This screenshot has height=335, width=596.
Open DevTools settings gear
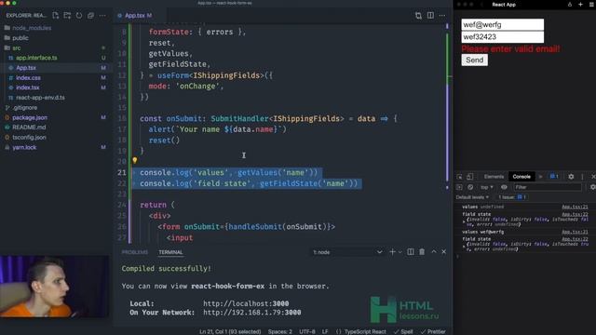tap(571, 177)
